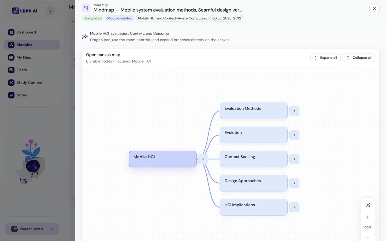Expand the Evaluation Methods branch
Viewport: 386px width, 241px height.
pyautogui.click(x=294, y=111)
